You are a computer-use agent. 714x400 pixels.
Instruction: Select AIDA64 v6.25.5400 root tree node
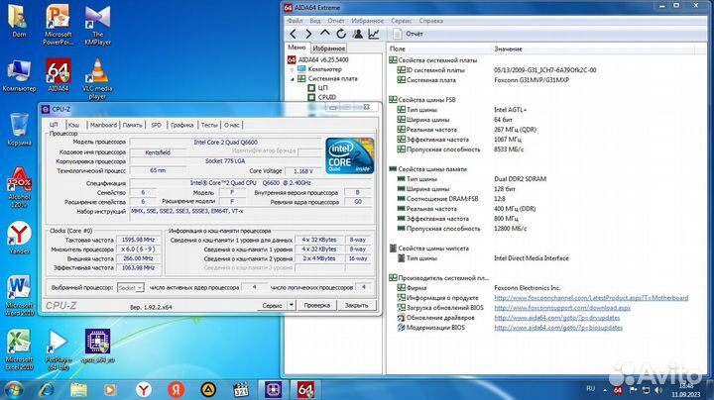click(318, 59)
